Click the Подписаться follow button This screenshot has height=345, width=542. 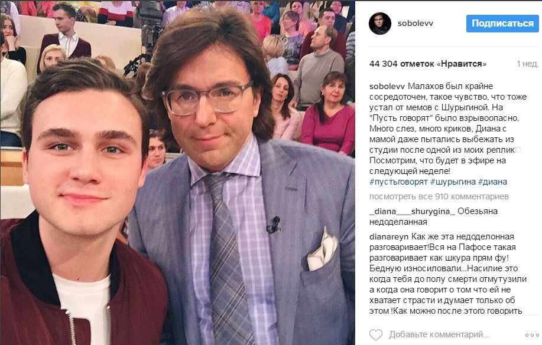pyautogui.click(x=502, y=24)
